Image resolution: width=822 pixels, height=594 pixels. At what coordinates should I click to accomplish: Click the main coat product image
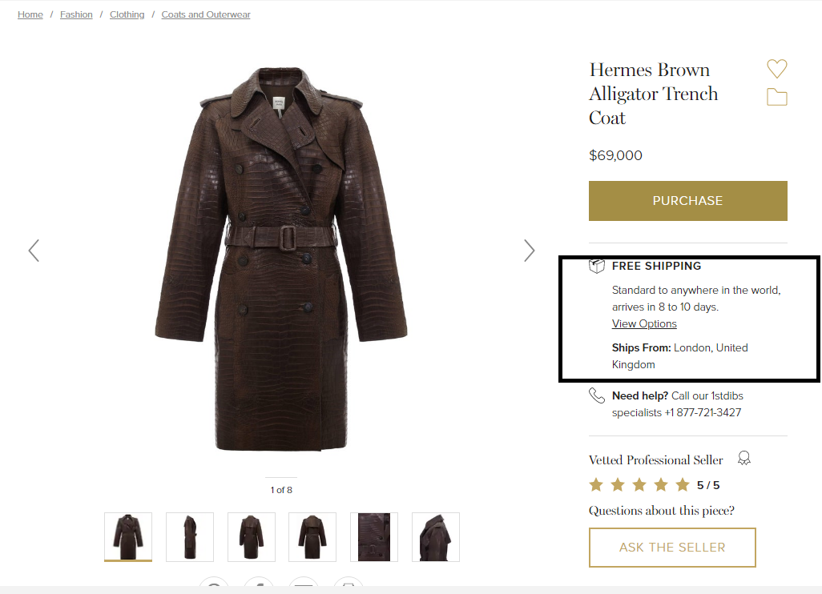(x=281, y=259)
